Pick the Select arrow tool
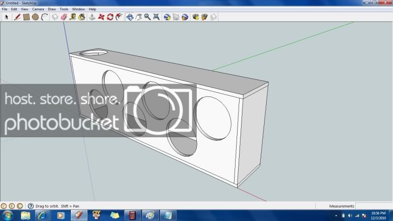 click(x=6, y=17)
